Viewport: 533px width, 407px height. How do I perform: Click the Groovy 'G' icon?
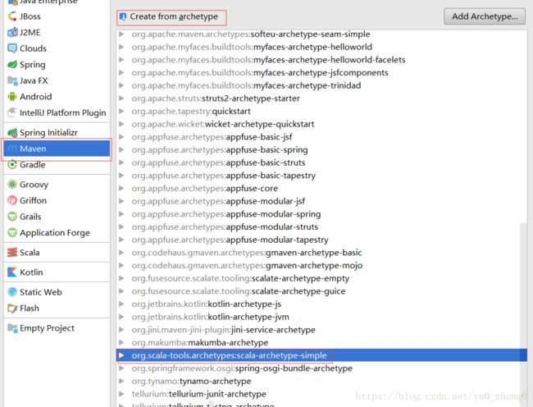[x=12, y=185]
